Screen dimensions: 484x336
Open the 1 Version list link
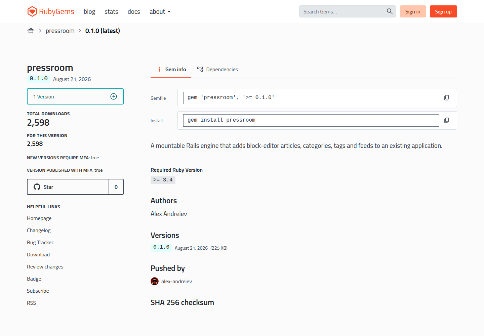pyautogui.click(x=75, y=96)
